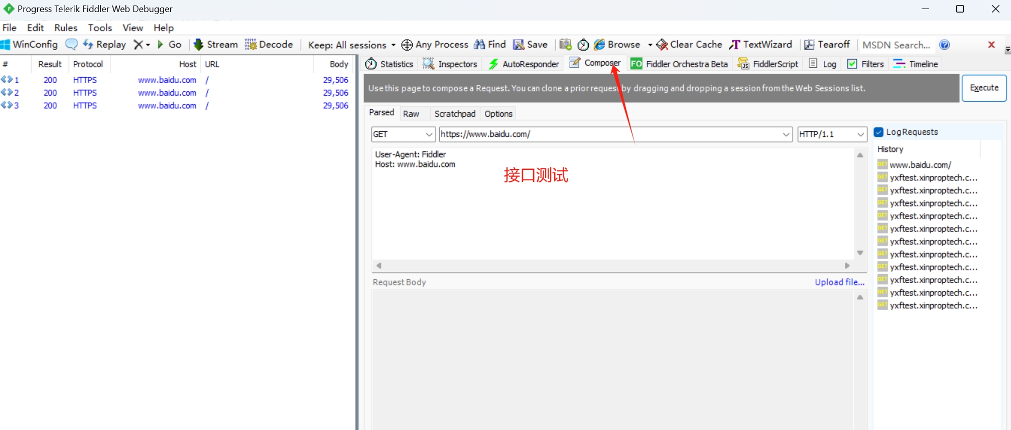Click in the request headers text area

pyautogui.click(x=612, y=203)
